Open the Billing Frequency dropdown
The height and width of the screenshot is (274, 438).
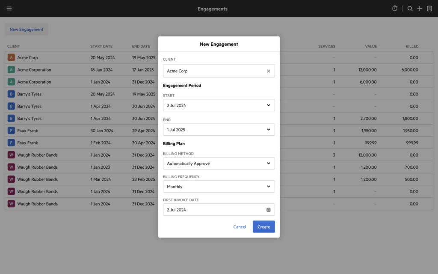pyautogui.click(x=268, y=187)
